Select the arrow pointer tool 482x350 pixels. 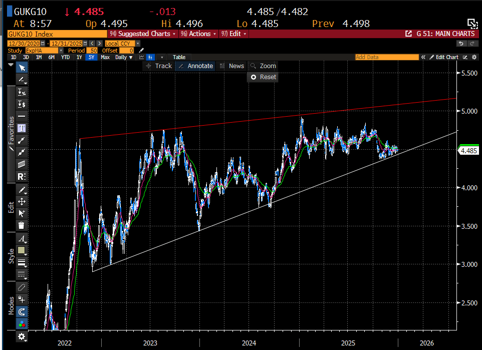[x=22, y=68]
